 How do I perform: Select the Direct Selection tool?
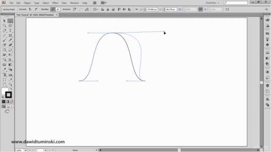pyautogui.click(x=10, y=21)
